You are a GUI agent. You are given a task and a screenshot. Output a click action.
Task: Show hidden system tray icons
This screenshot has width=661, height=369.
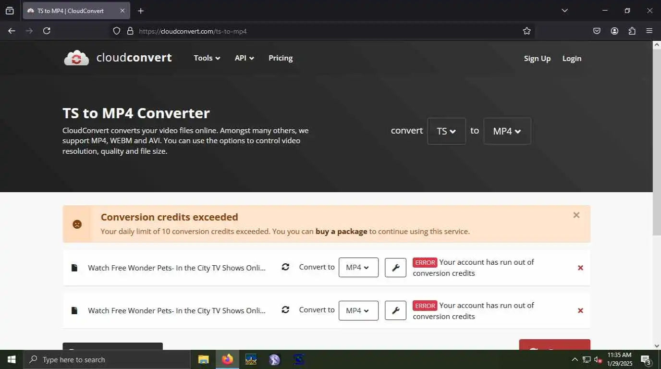[575, 359]
